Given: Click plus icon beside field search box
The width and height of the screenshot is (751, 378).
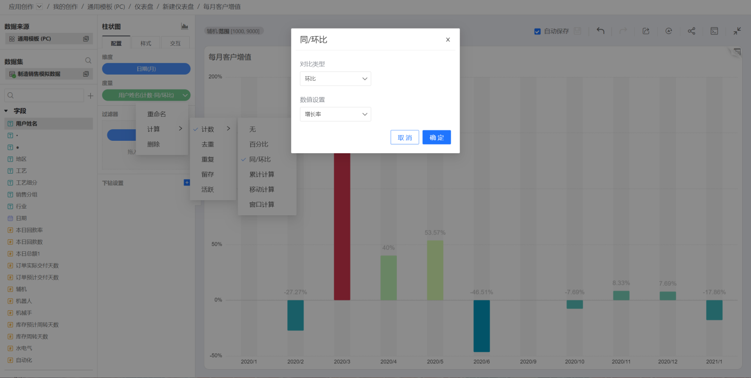Looking at the screenshot, I should tap(90, 96).
